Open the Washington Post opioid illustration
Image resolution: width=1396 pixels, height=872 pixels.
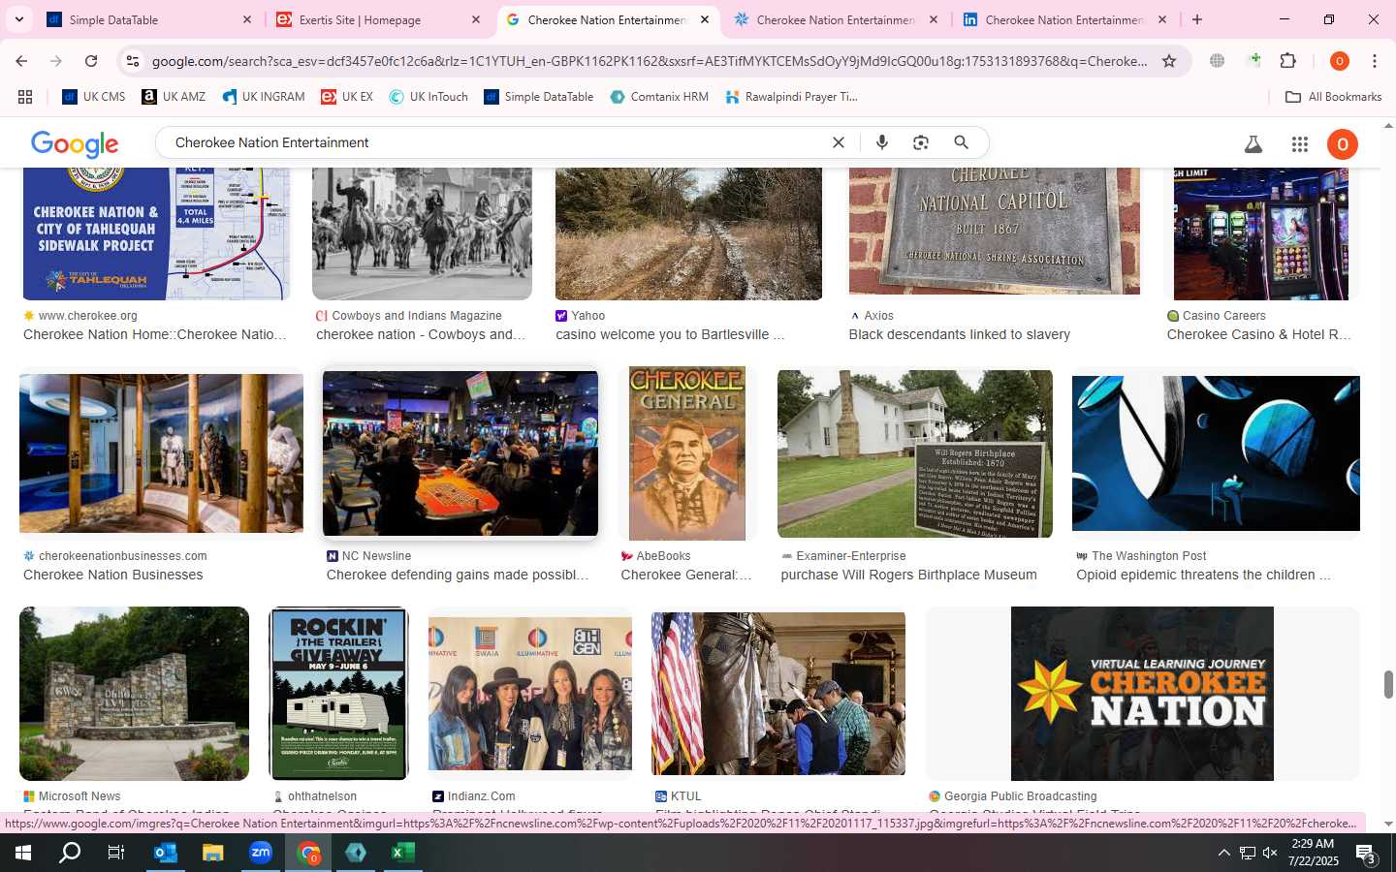click(x=1216, y=453)
